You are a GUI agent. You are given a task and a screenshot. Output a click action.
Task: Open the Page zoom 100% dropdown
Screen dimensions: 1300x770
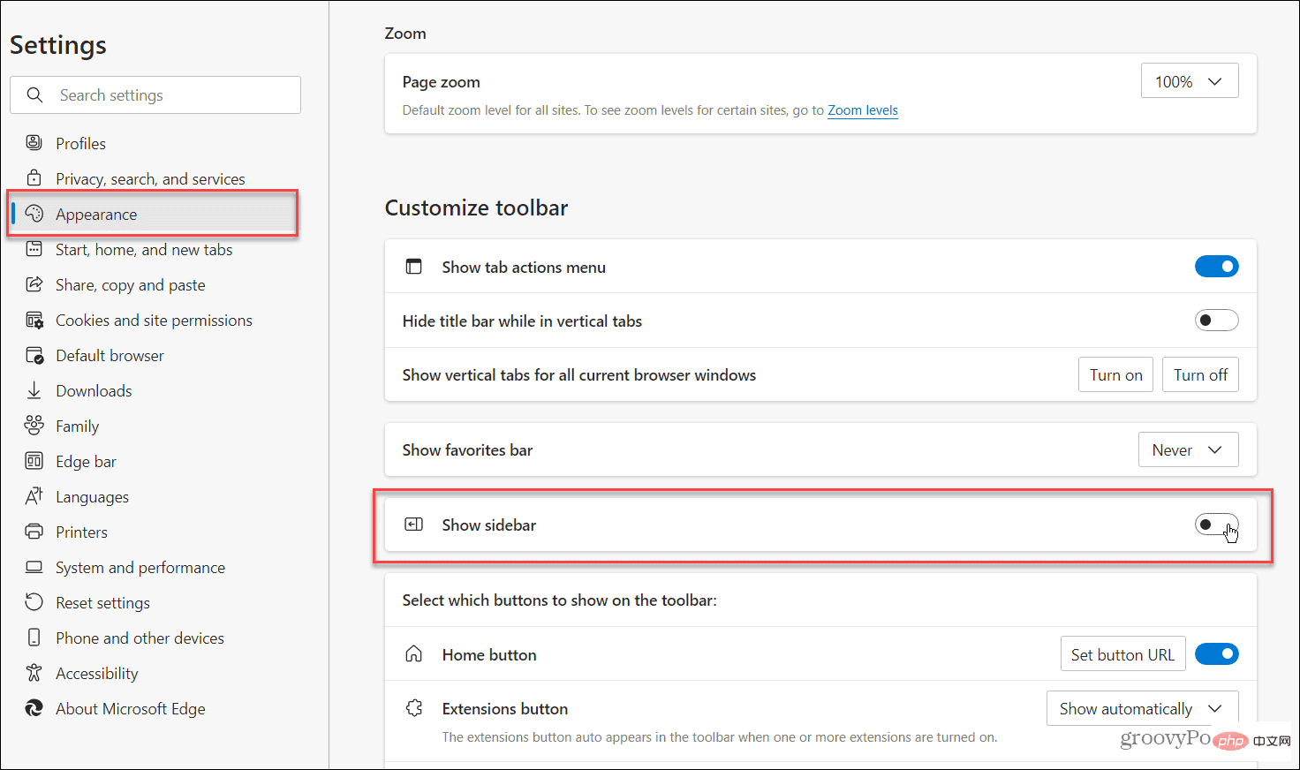[1190, 81]
